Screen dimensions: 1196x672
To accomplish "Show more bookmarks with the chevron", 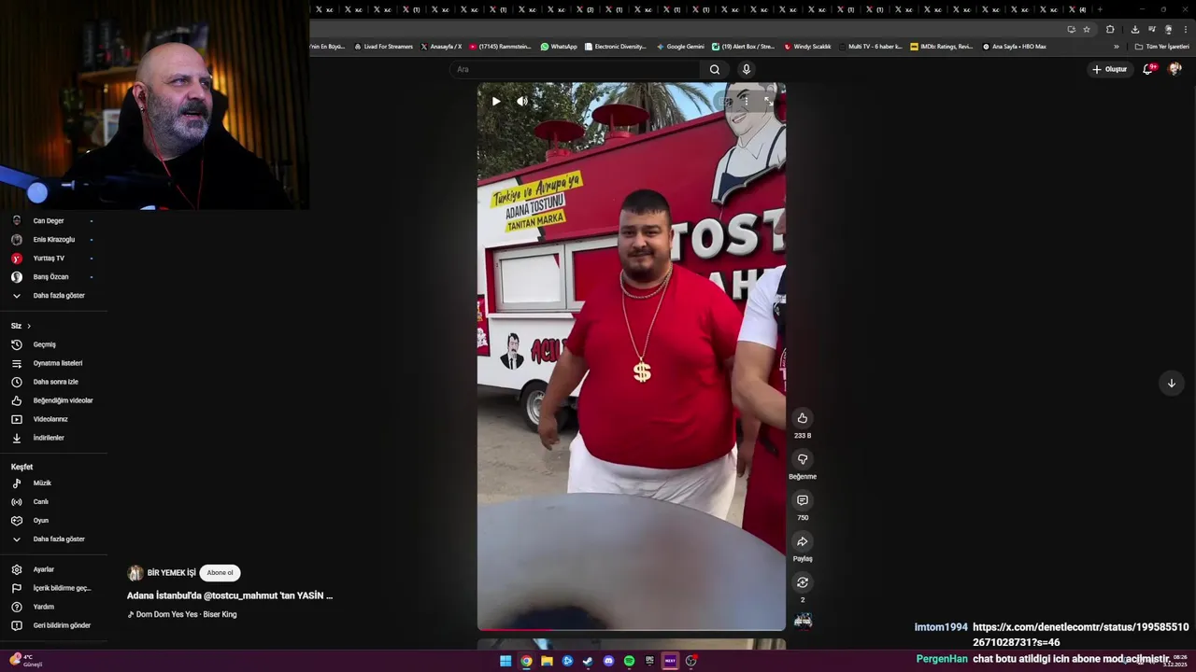I will [1116, 47].
